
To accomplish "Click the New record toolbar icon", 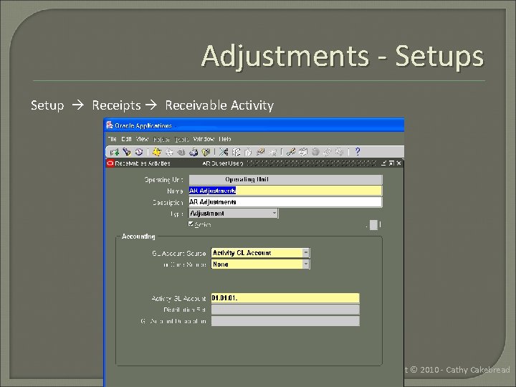I will 115,152.
